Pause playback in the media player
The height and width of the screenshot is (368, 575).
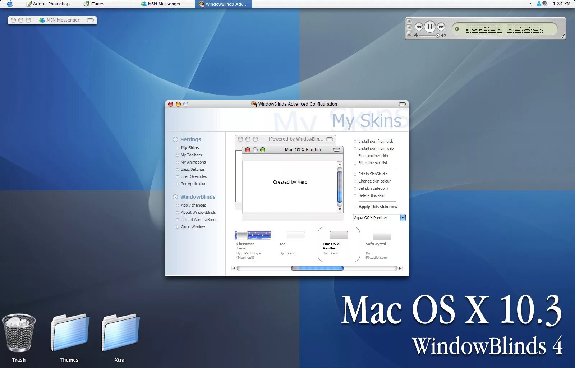430,27
